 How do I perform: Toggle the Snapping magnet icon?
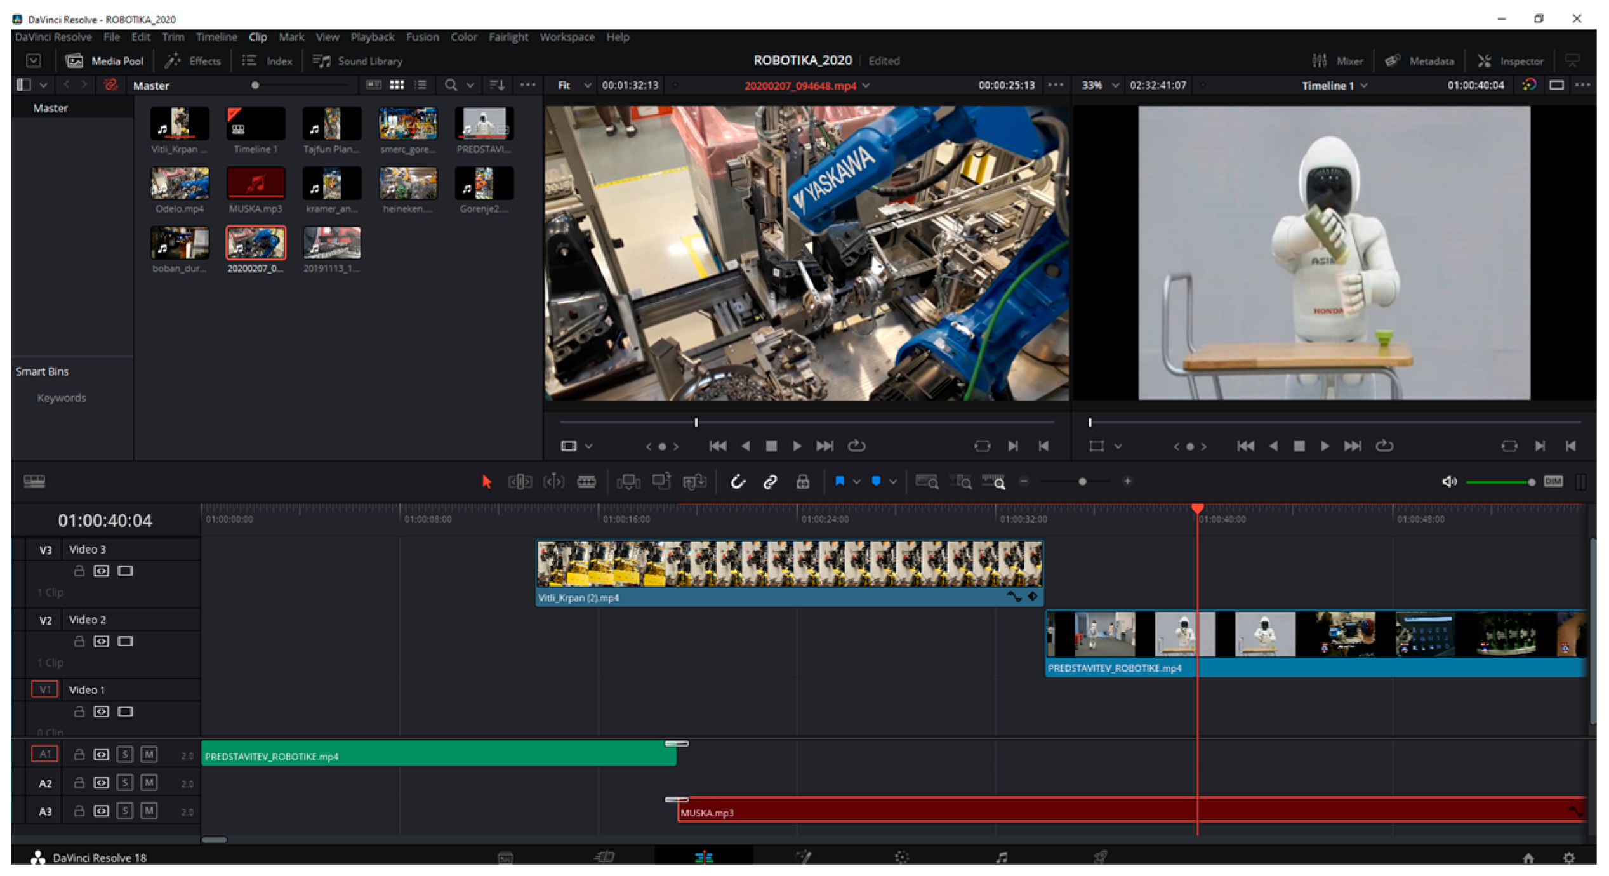[x=737, y=482]
